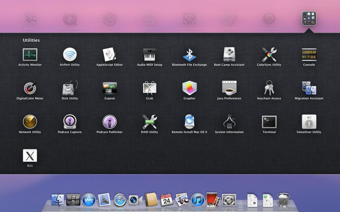Launch AirPort Utility

click(x=70, y=55)
